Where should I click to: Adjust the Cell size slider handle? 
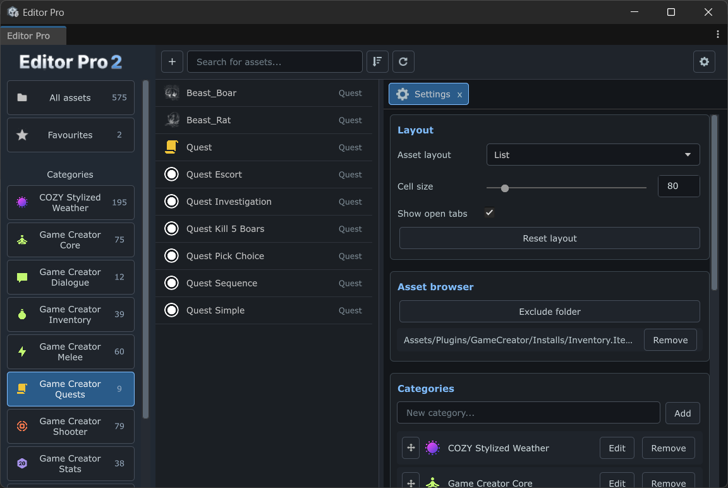point(505,188)
